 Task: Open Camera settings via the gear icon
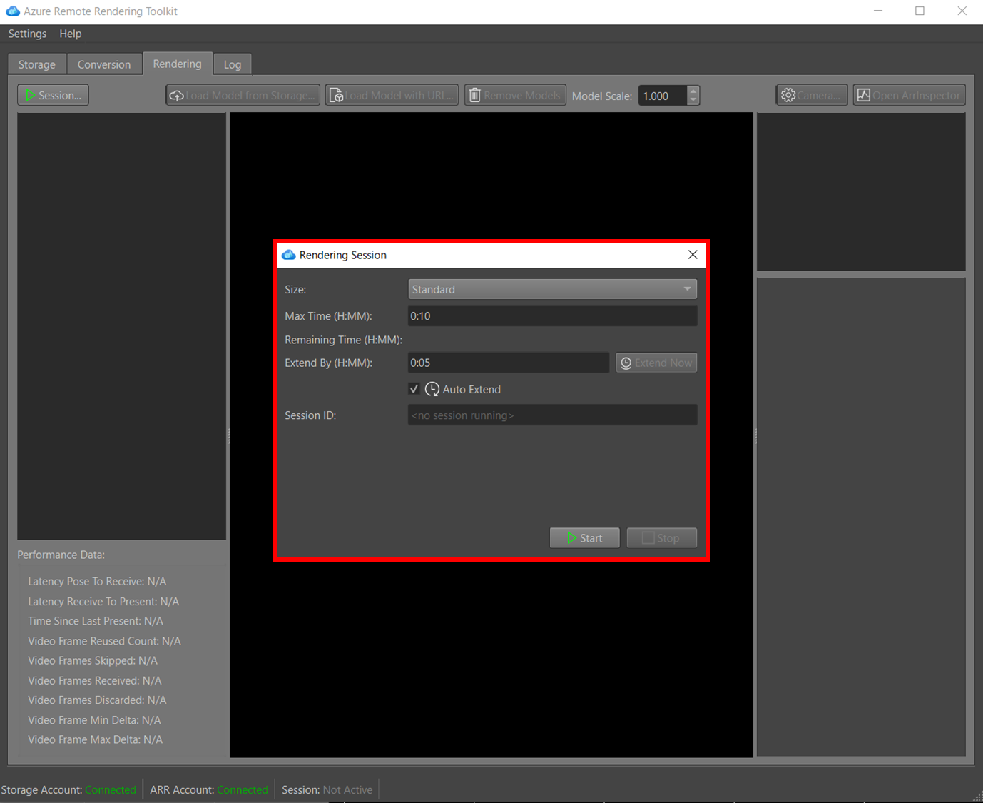click(788, 94)
